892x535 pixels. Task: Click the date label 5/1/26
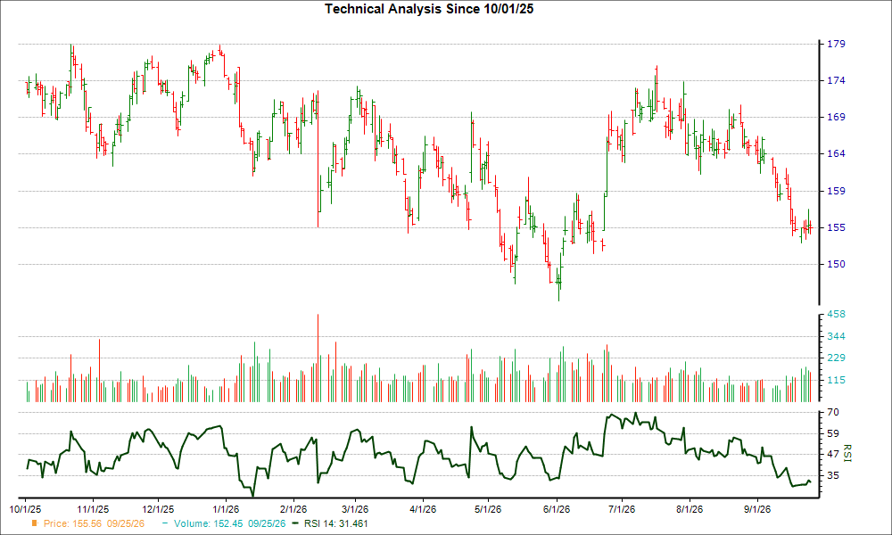[488, 509]
